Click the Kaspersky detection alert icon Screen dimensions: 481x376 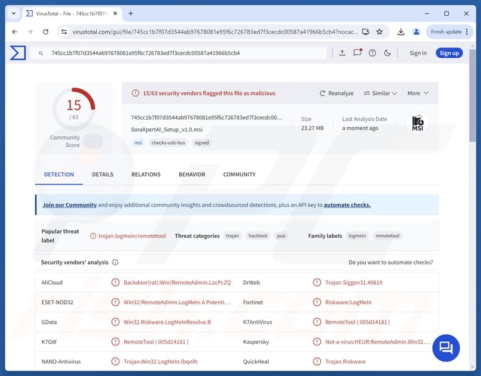pyautogui.click(x=317, y=341)
